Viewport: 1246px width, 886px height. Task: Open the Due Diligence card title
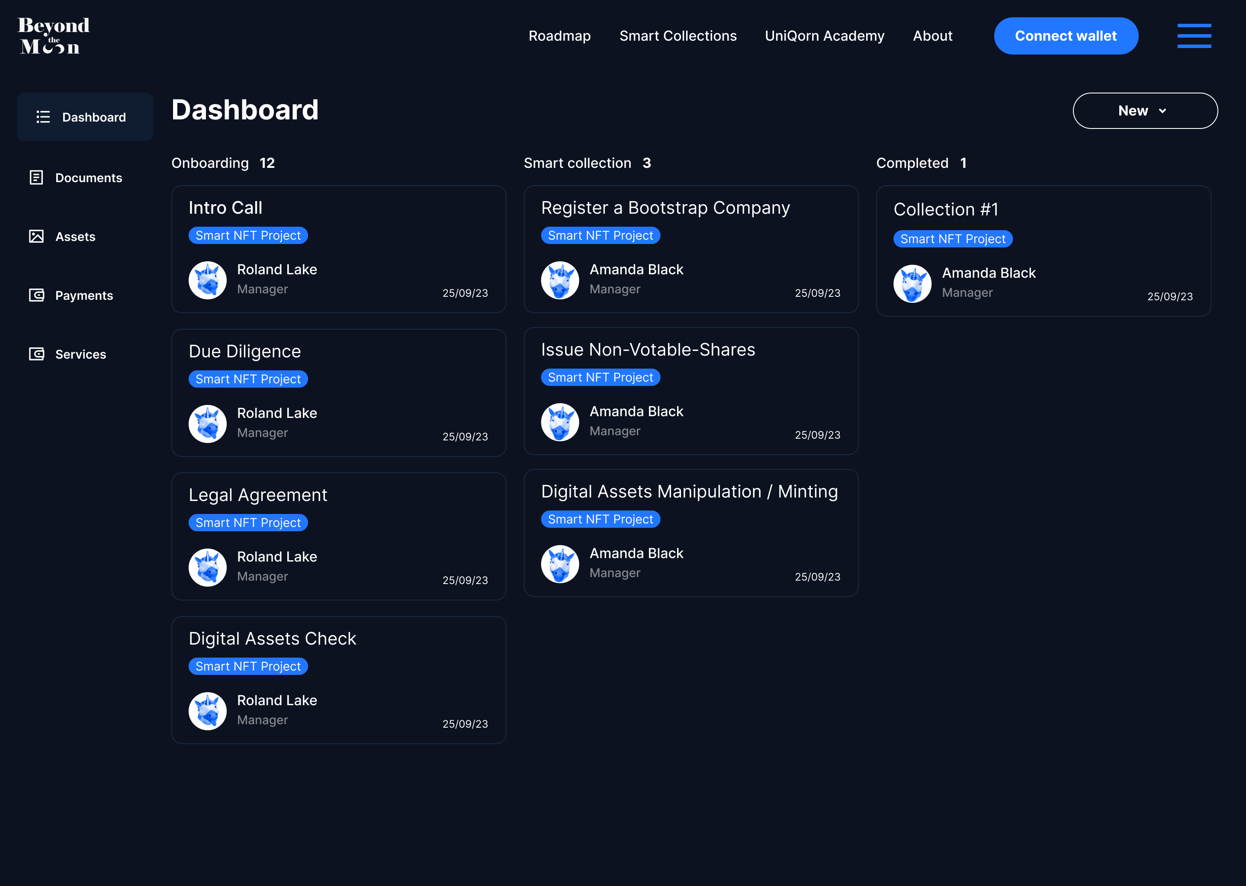click(x=244, y=352)
